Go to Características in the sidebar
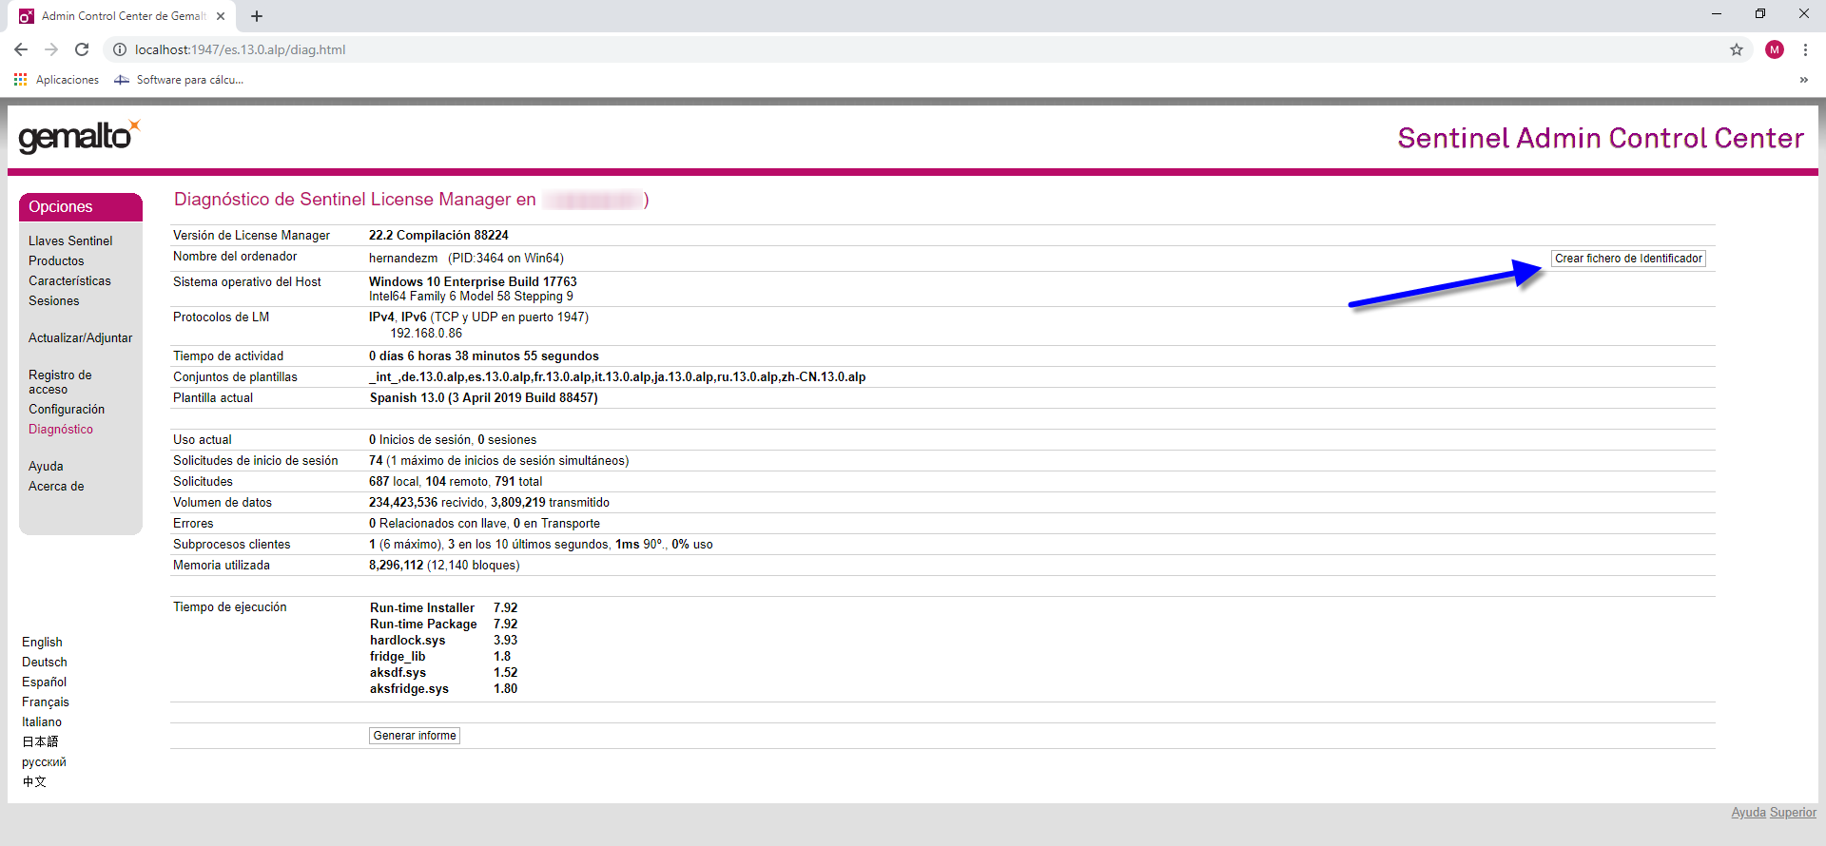 [x=69, y=281]
